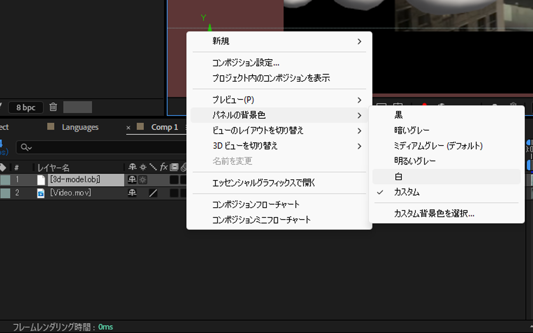Switch to the Languages tab
This screenshot has width=533, height=333.
coord(80,127)
